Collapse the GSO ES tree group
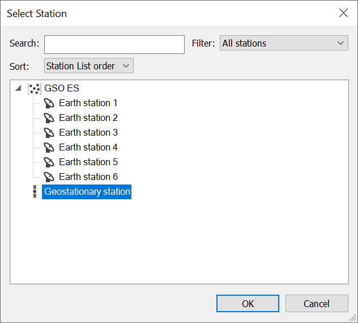Viewport: 358px width, 323px height. (18, 88)
